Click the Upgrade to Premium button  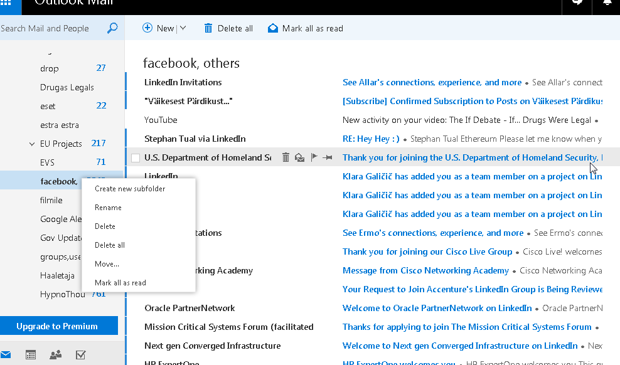tap(59, 326)
